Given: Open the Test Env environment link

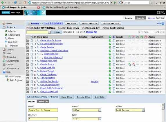Looking at the screenshot, I should point(95,82).
